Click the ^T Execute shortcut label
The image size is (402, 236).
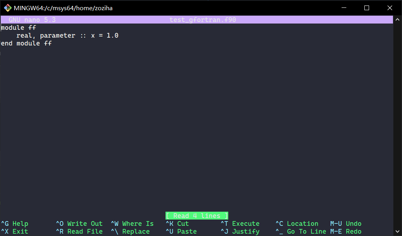click(x=241, y=223)
